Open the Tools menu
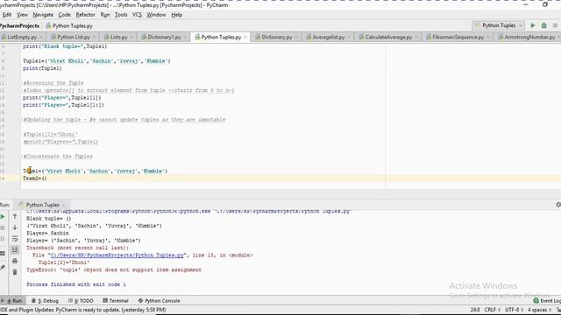The width and height of the screenshot is (561, 315). pyautogui.click(x=121, y=15)
